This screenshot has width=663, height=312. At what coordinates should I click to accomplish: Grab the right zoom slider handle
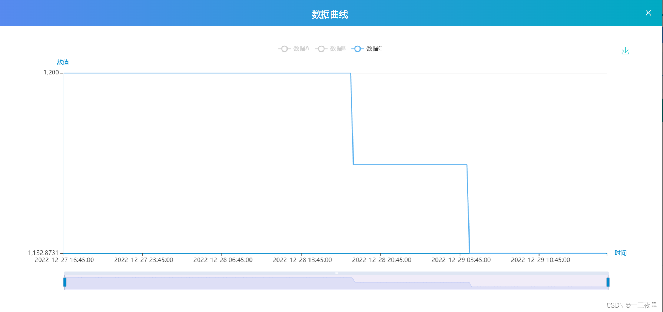pos(608,282)
